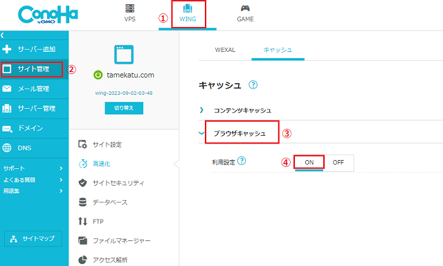Switch to the キャッシュ tab

click(278, 50)
